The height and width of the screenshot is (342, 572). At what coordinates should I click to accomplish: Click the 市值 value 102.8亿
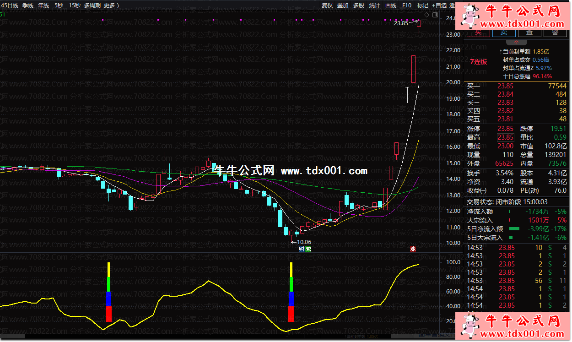(x=556, y=146)
